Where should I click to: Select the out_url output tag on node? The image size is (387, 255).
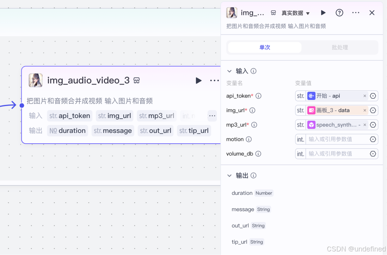156,131
